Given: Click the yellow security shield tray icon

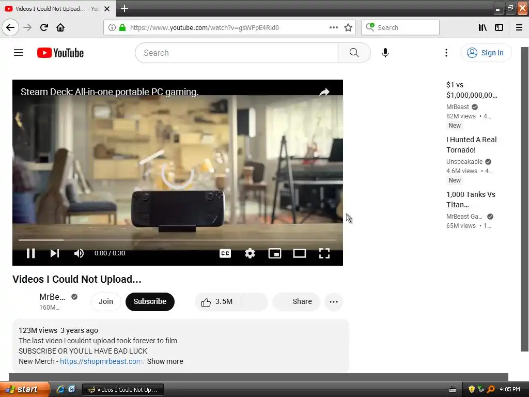Looking at the screenshot, I should (x=472, y=389).
